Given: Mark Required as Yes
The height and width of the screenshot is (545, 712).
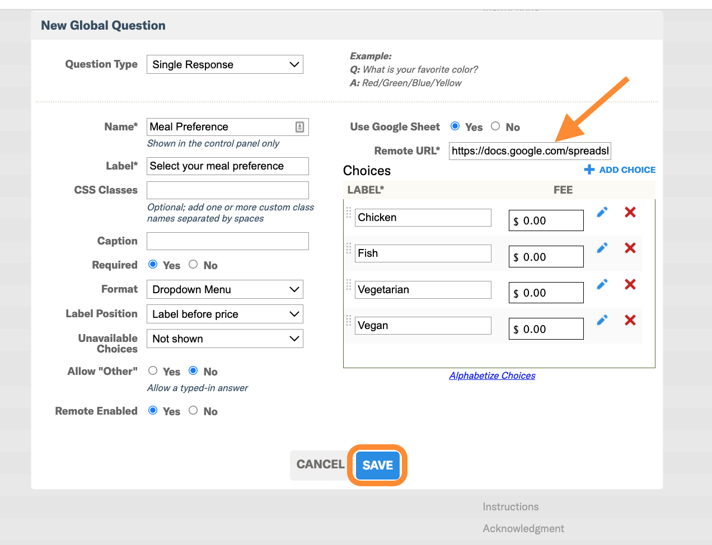Looking at the screenshot, I should (153, 265).
